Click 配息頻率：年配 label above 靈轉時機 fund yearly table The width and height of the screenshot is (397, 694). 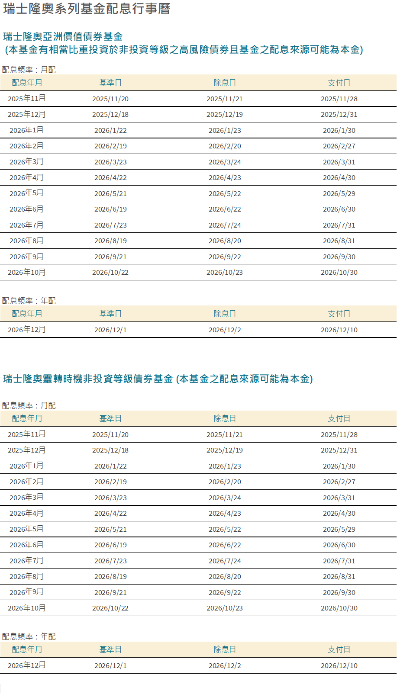(x=29, y=636)
